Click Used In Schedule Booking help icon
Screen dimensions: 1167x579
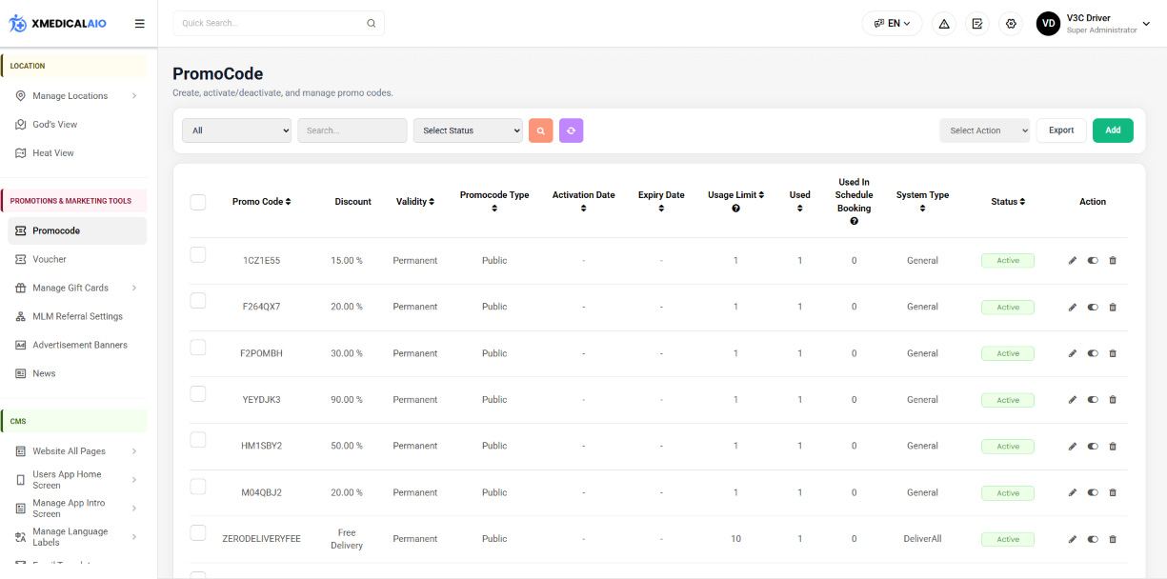[x=854, y=221]
